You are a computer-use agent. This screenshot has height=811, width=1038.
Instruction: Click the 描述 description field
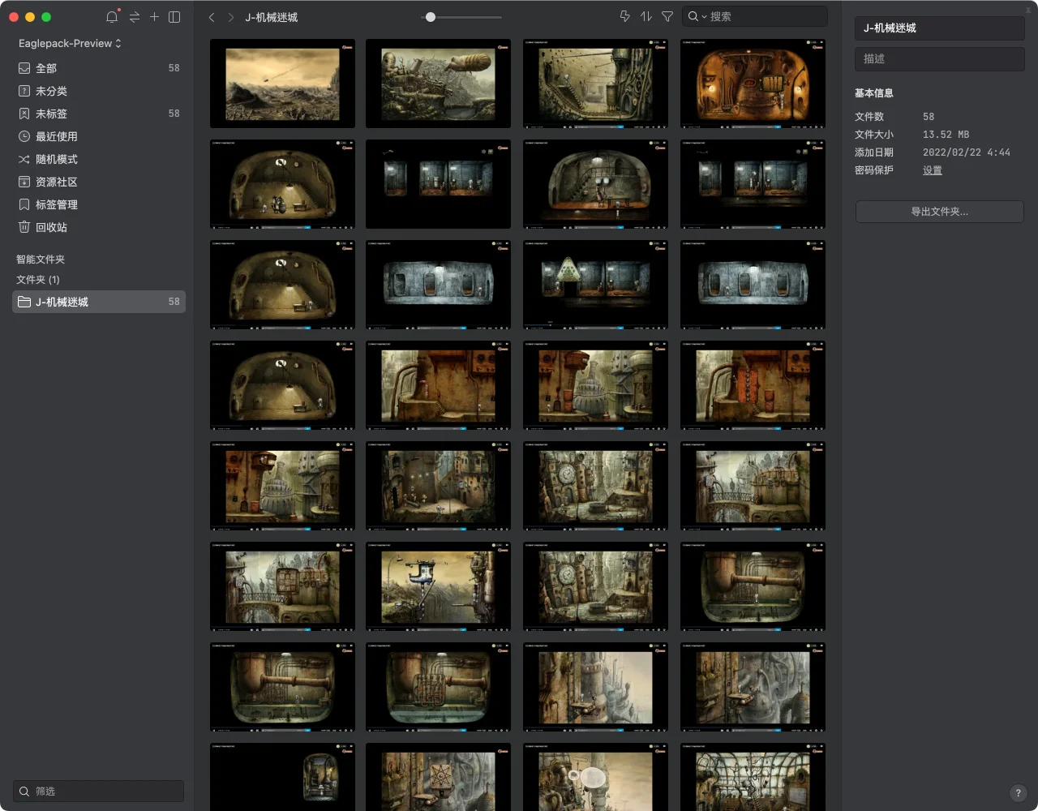pos(940,58)
